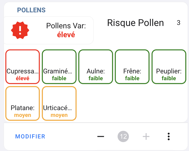Open the Platane moyen tile
189x151 pixels.
tap(23, 104)
